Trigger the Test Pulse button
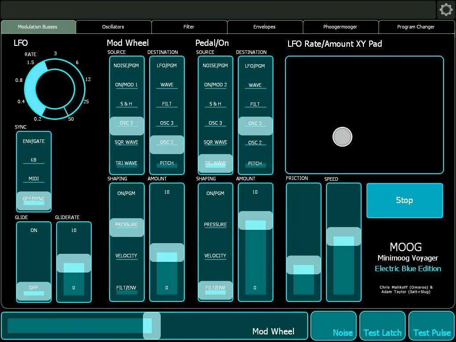Viewport: 456px width, 342px height. point(432,326)
